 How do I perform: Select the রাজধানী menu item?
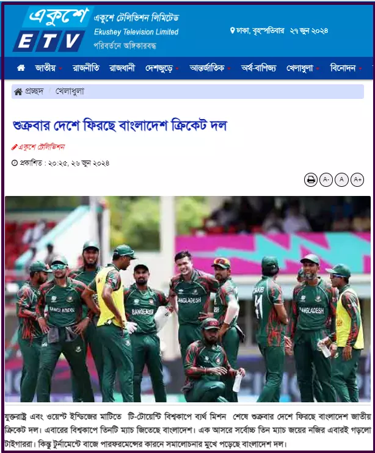tap(122, 68)
